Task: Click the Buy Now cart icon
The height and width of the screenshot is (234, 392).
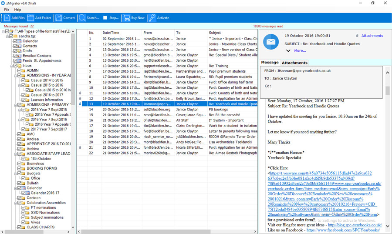Action: 126,18
